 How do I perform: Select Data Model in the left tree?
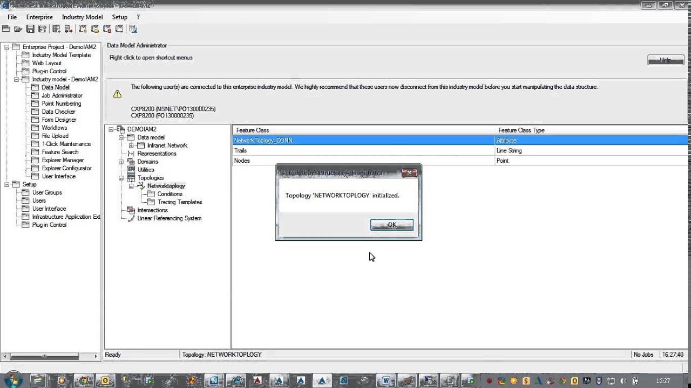tap(56, 87)
